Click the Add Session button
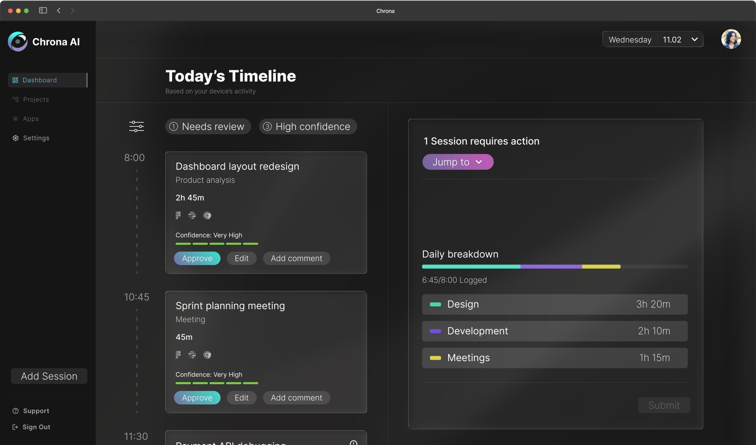 click(x=49, y=376)
